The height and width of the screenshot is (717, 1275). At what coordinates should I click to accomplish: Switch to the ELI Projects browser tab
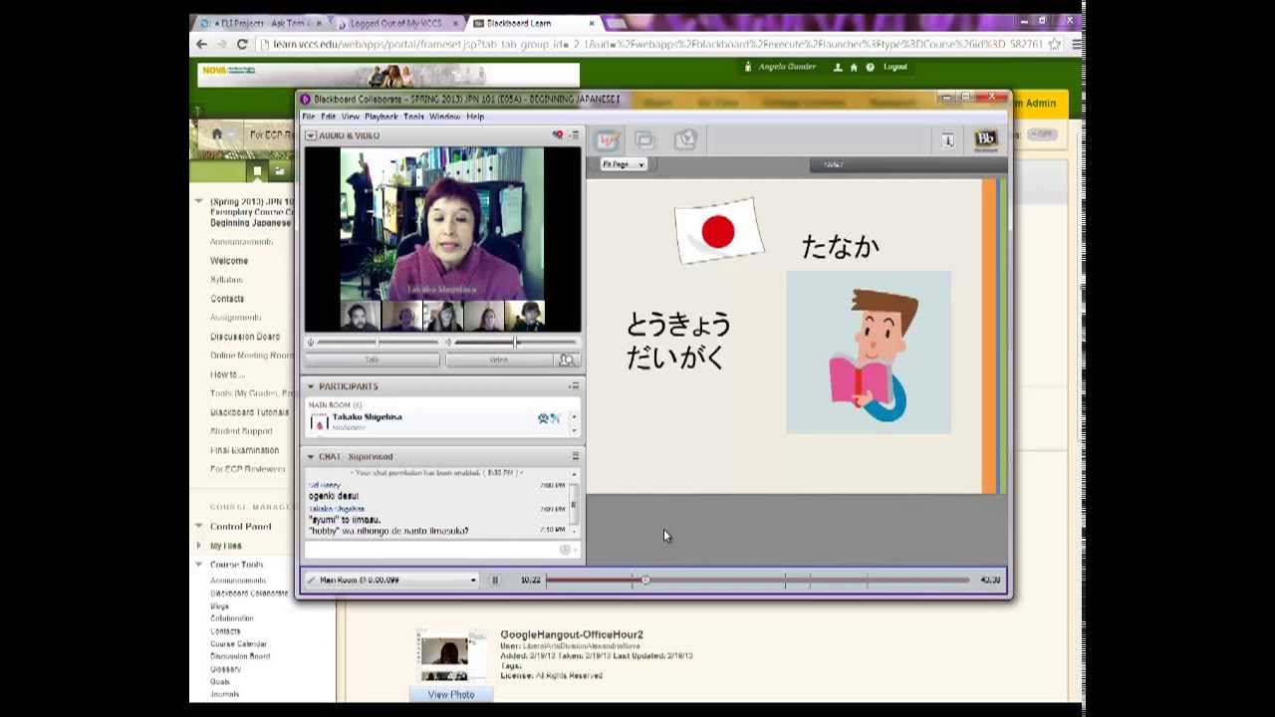coord(261,23)
